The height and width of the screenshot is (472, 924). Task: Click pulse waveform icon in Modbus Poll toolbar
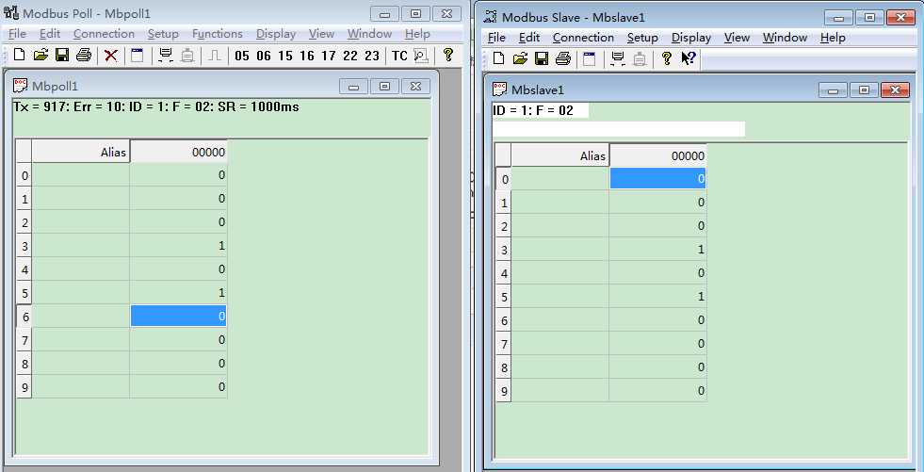(x=215, y=56)
